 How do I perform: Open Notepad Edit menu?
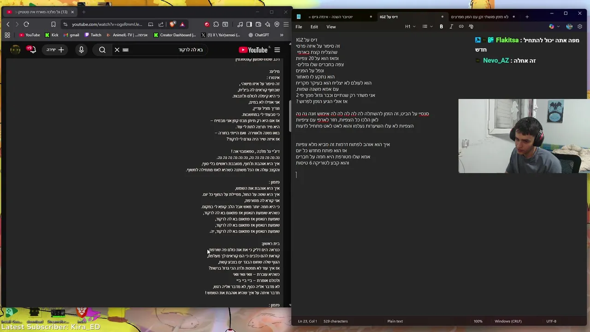(314, 27)
